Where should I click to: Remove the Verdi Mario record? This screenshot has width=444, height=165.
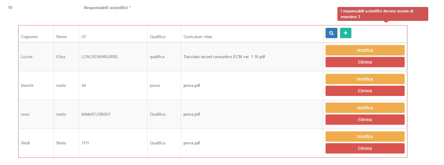[365, 148]
